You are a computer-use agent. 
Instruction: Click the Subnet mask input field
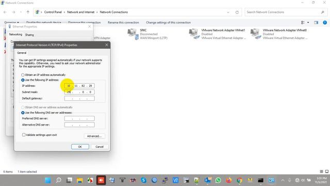pyautogui.click(x=79, y=92)
